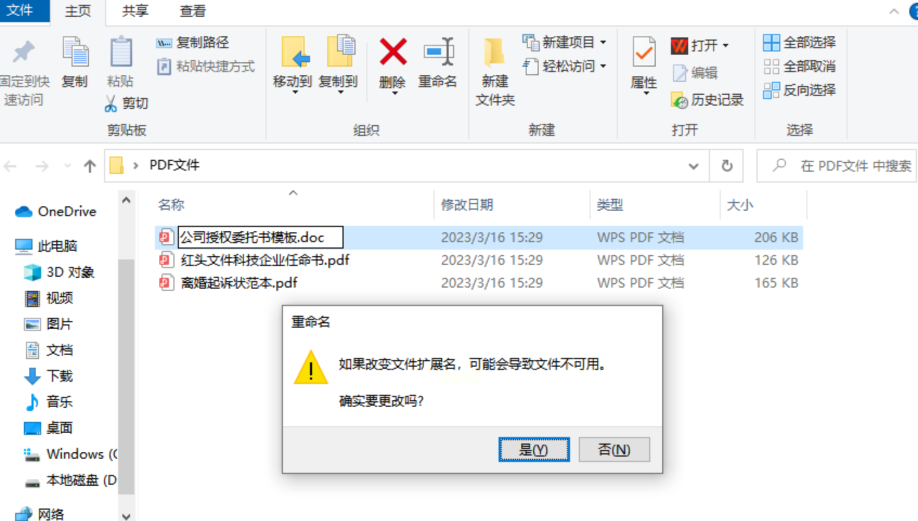Viewport: 918px width, 521px height.
Task: Click the Pin to Quick Access icon
Action: click(x=23, y=52)
